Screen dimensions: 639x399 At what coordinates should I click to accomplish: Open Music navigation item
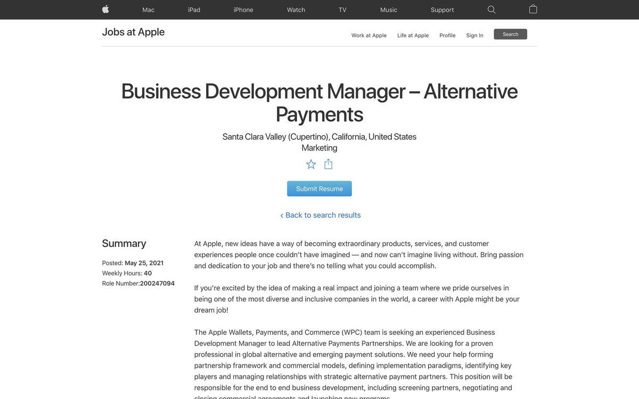coord(389,10)
